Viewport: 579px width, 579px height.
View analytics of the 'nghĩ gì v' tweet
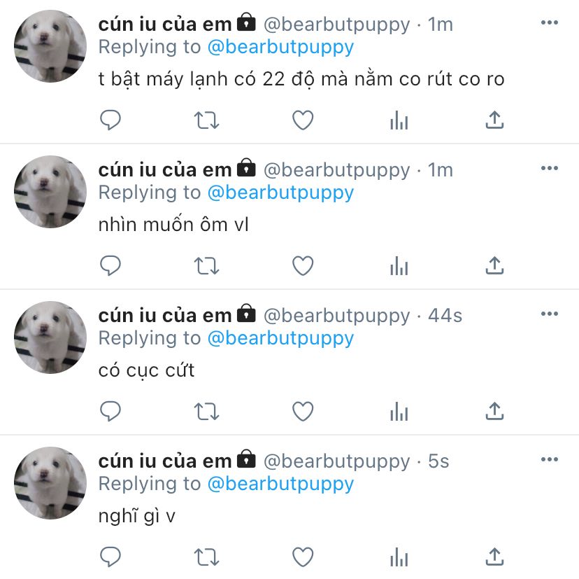399,557
